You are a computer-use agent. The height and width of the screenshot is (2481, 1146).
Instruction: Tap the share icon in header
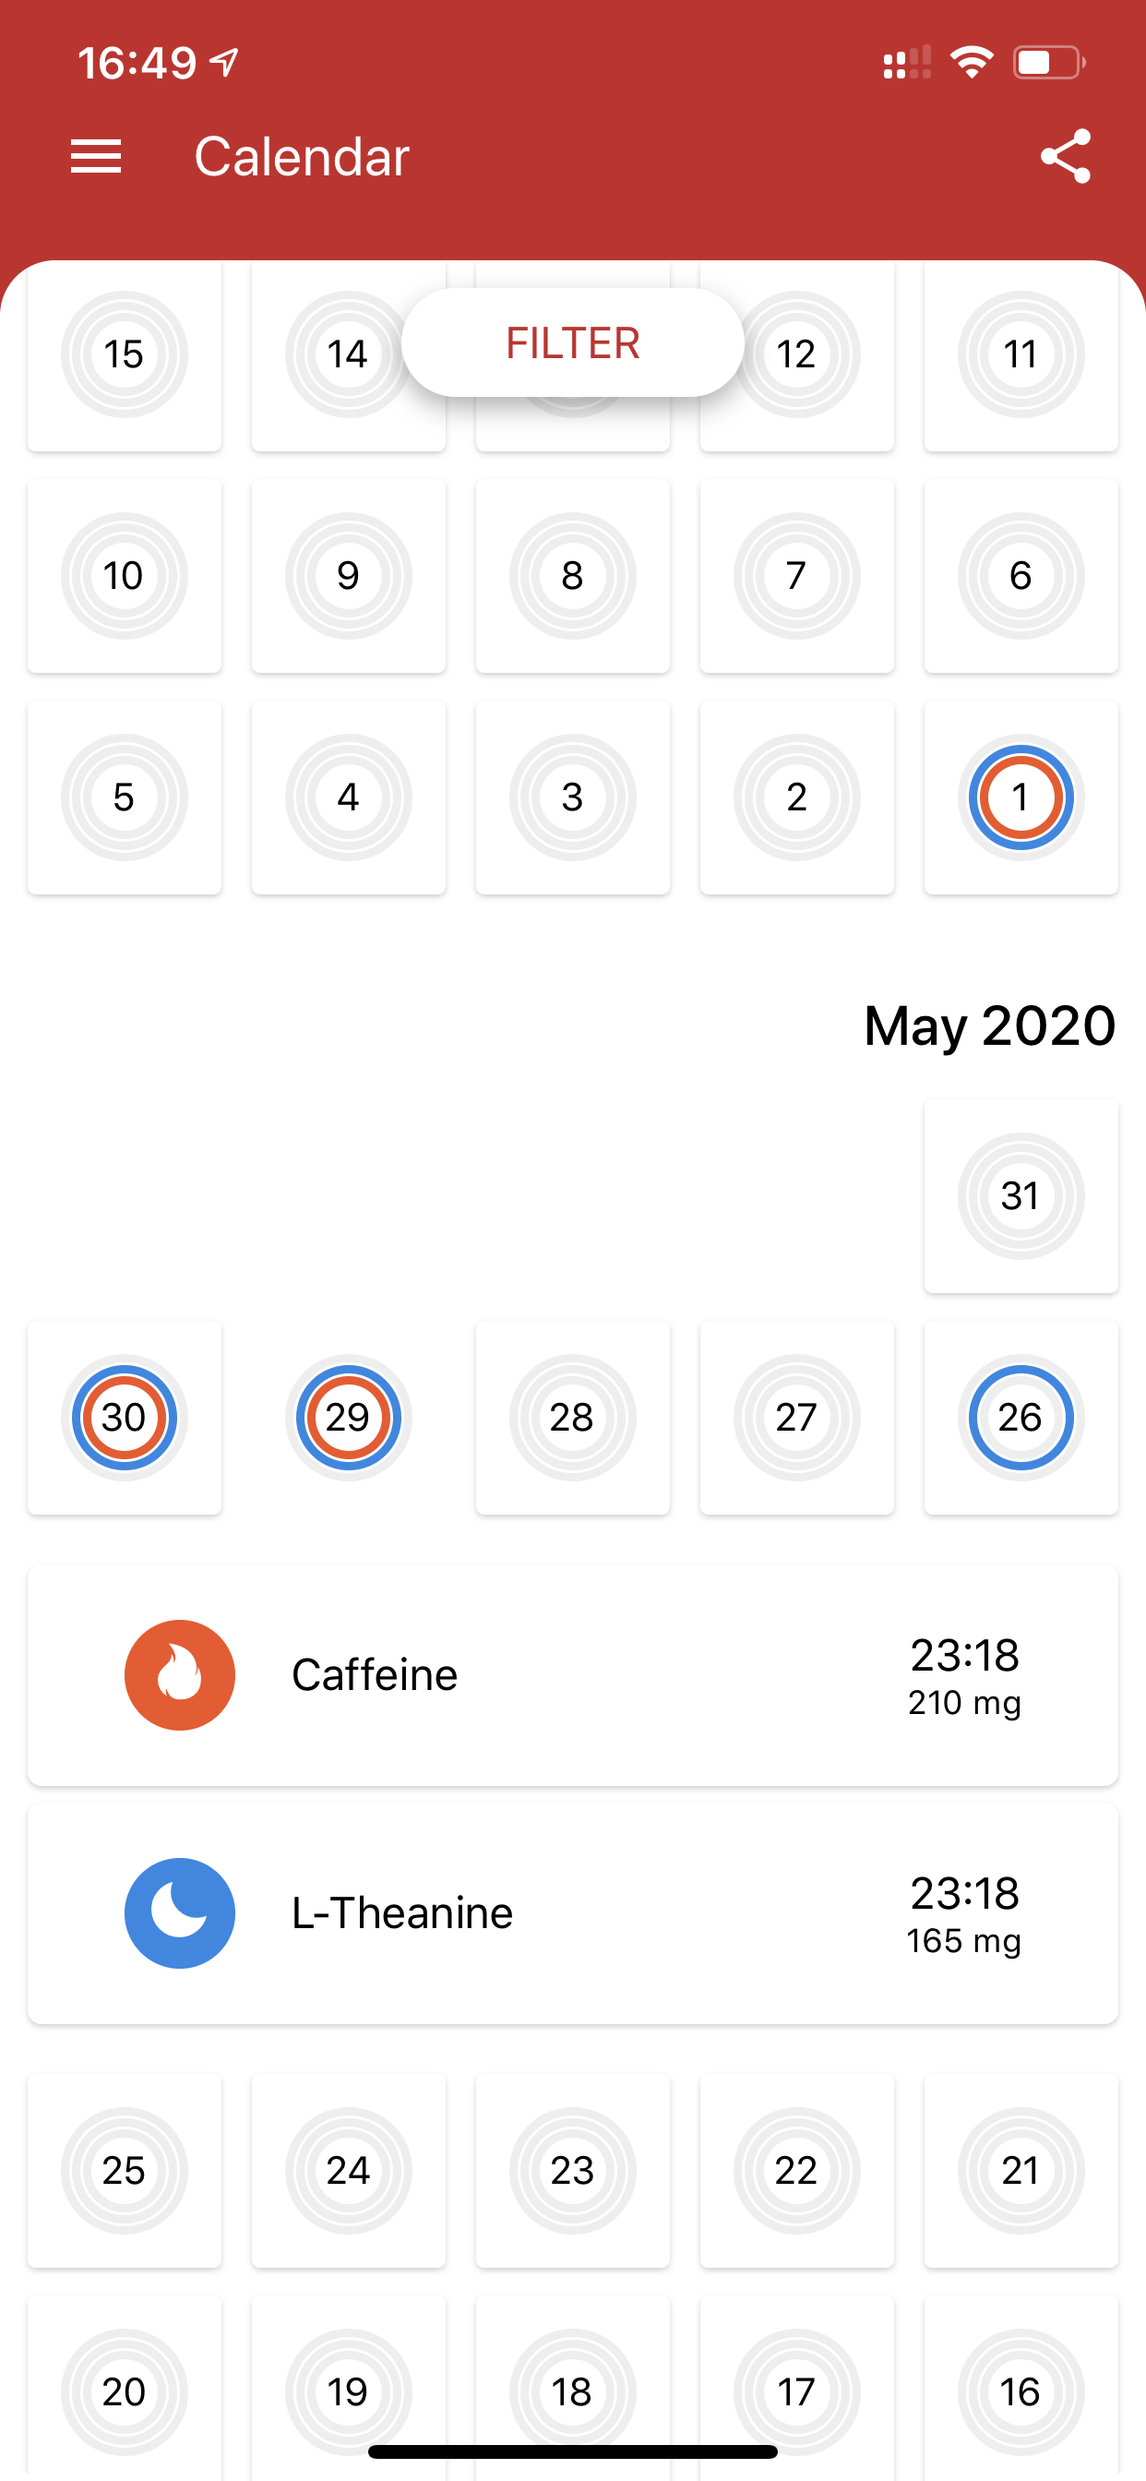(x=1065, y=156)
